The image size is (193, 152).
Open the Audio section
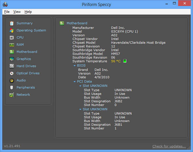[x=21, y=80]
